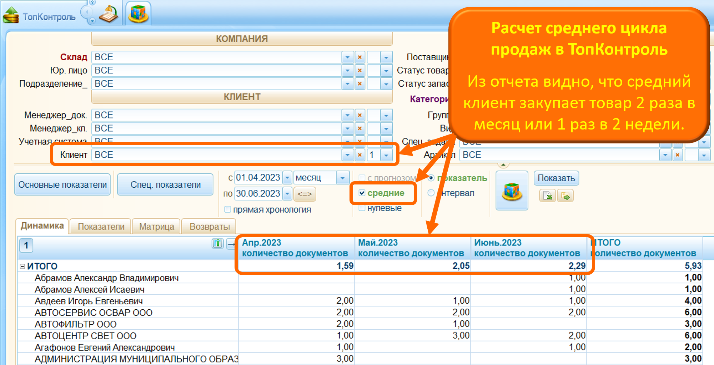Export the report to Excel icon
Screen dimensions: 714x365
point(547,196)
